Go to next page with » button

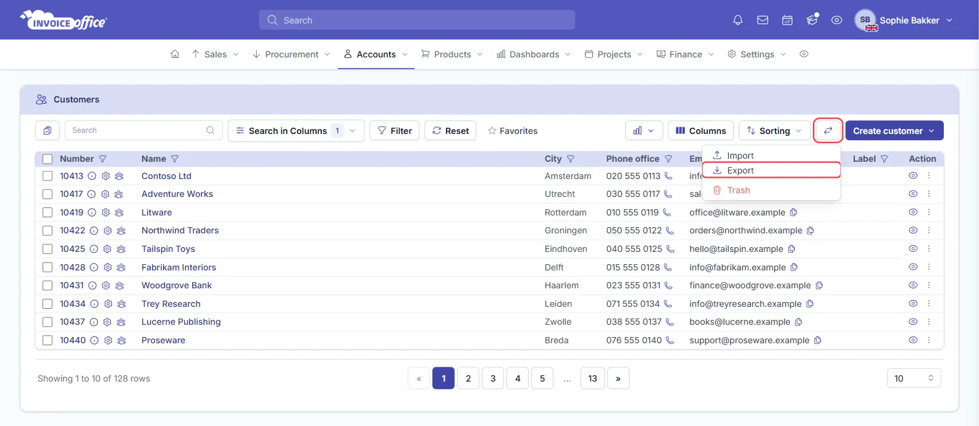tap(618, 378)
